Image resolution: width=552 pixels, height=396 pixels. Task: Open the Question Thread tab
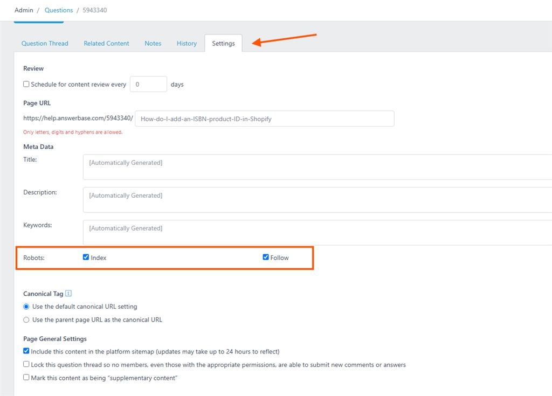[x=45, y=43]
